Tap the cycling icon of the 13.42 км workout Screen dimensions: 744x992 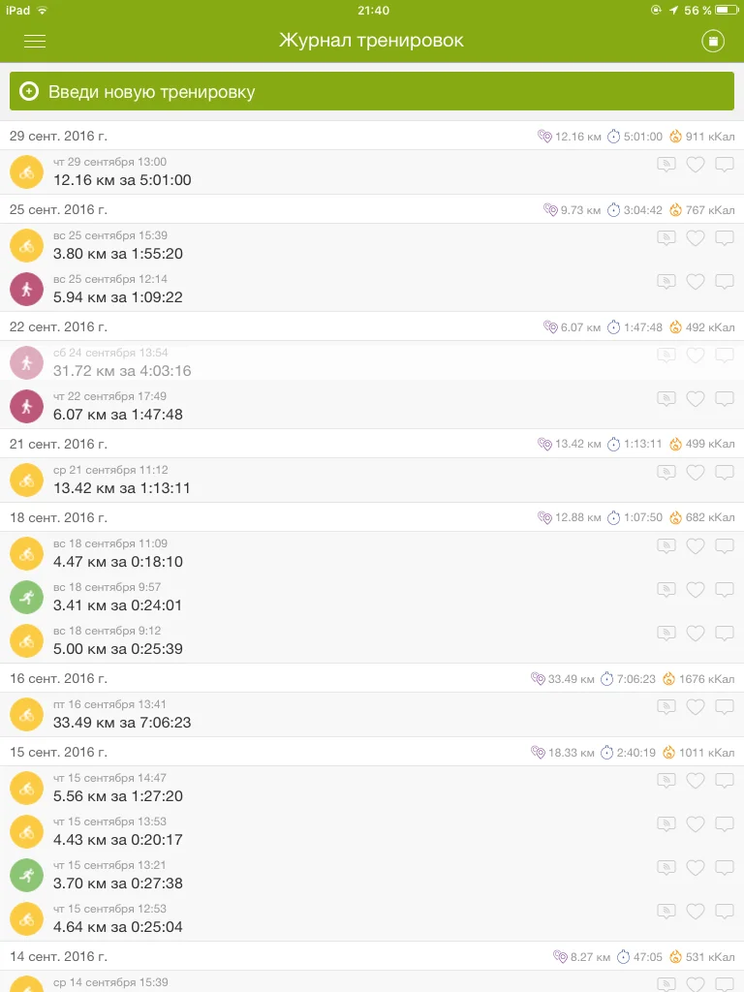(26, 480)
